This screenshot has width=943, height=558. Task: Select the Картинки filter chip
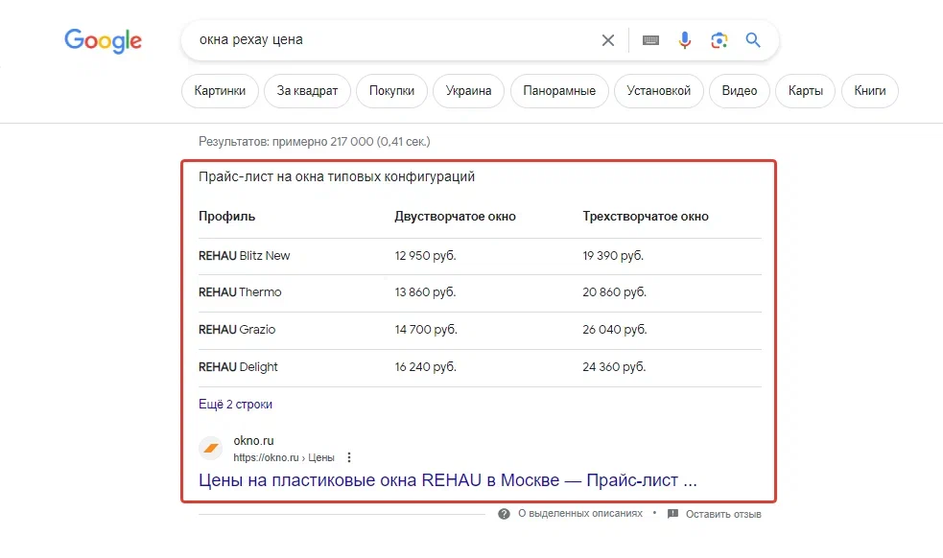(x=220, y=91)
